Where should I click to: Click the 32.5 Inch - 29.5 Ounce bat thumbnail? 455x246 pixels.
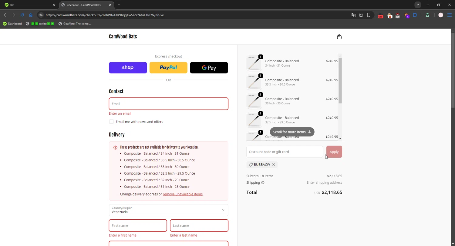coord(254,120)
